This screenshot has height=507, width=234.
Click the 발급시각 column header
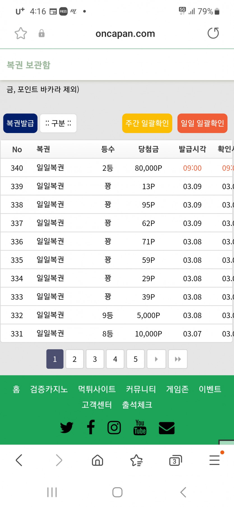click(x=193, y=149)
